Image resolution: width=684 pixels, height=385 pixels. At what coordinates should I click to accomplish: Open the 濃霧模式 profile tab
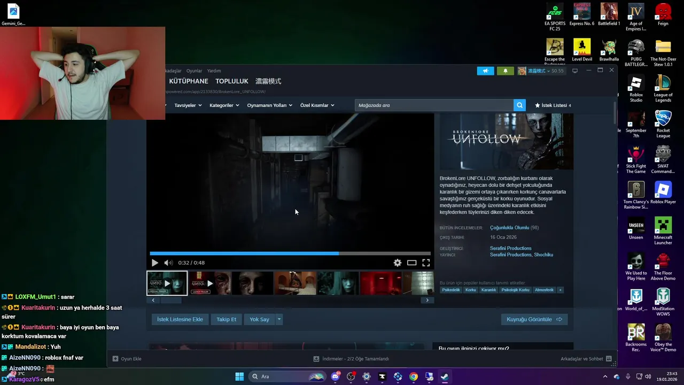(268, 81)
